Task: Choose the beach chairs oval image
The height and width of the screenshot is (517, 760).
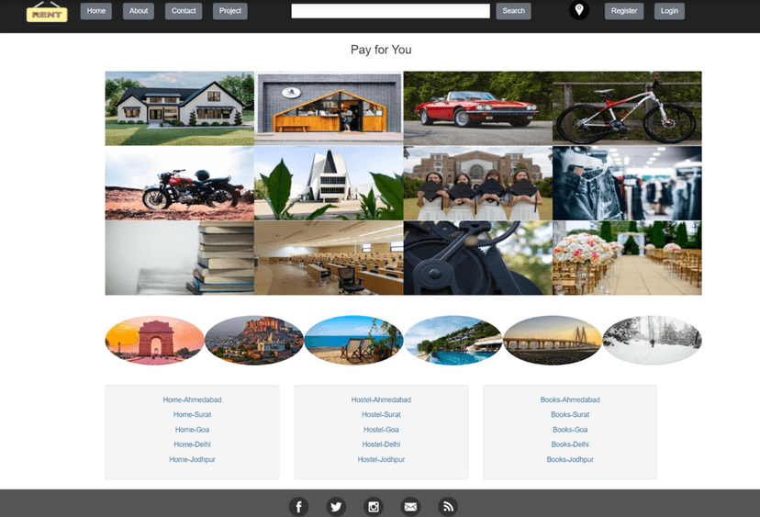Action: tap(353, 340)
